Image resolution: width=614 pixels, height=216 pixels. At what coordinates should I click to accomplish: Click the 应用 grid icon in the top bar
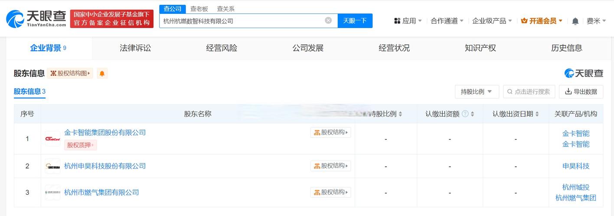pos(397,21)
